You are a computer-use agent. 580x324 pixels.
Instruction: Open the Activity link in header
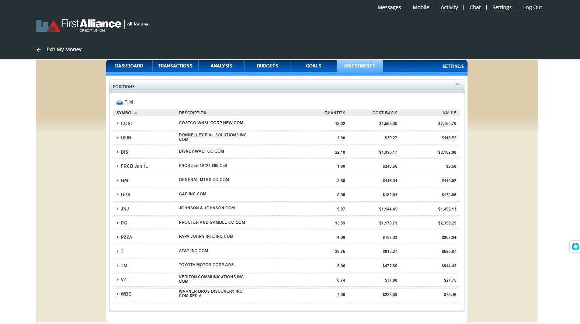coord(449,7)
